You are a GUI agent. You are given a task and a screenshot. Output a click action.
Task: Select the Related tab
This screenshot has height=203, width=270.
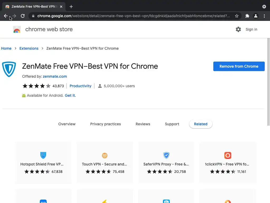pos(201,124)
